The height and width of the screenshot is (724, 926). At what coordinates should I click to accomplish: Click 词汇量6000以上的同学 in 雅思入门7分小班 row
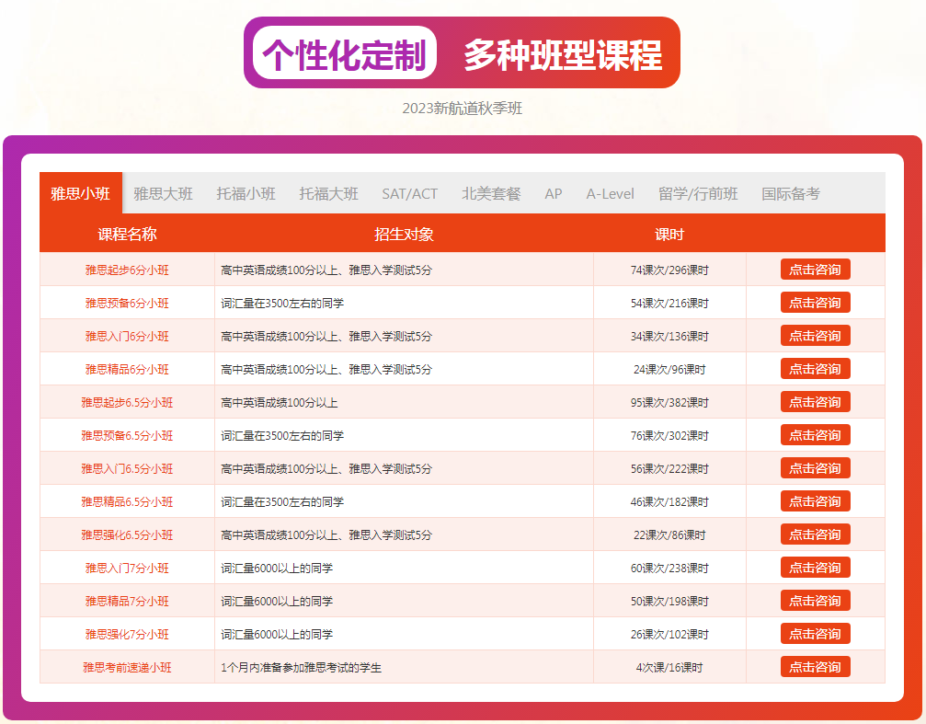coord(277,568)
